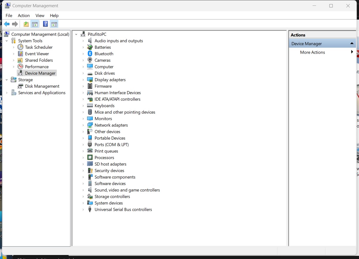This screenshot has height=259, width=359.
Task: Select the Portable Devices category
Action: tap(110, 138)
